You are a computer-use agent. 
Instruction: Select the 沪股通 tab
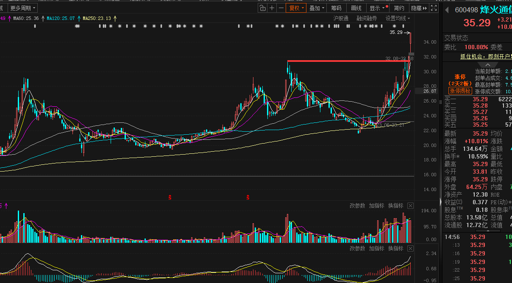point(341,19)
